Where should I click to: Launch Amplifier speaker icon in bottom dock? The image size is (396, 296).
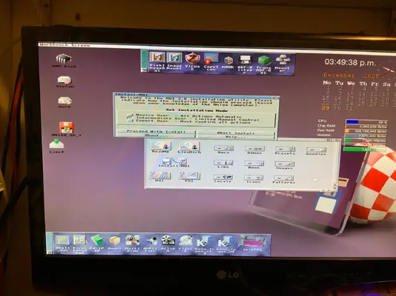pos(151,243)
